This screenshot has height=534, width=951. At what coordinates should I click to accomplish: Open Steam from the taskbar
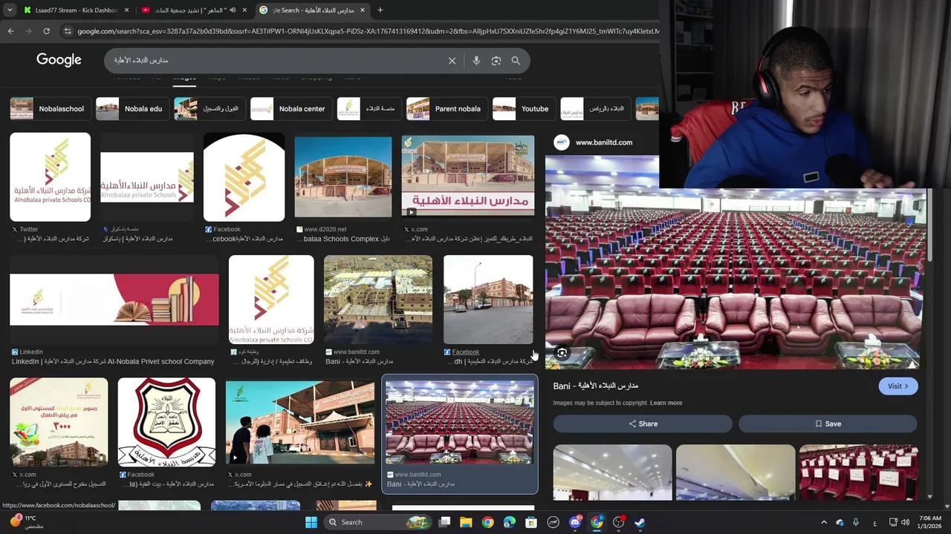(x=640, y=522)
